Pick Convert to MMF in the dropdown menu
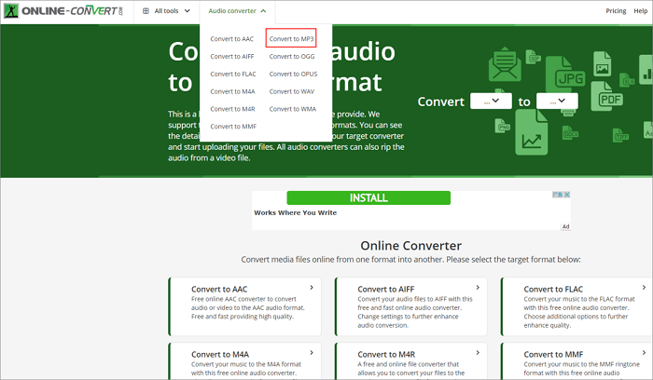The height and width of the screenshot is (380, 653). pos(233,127)
